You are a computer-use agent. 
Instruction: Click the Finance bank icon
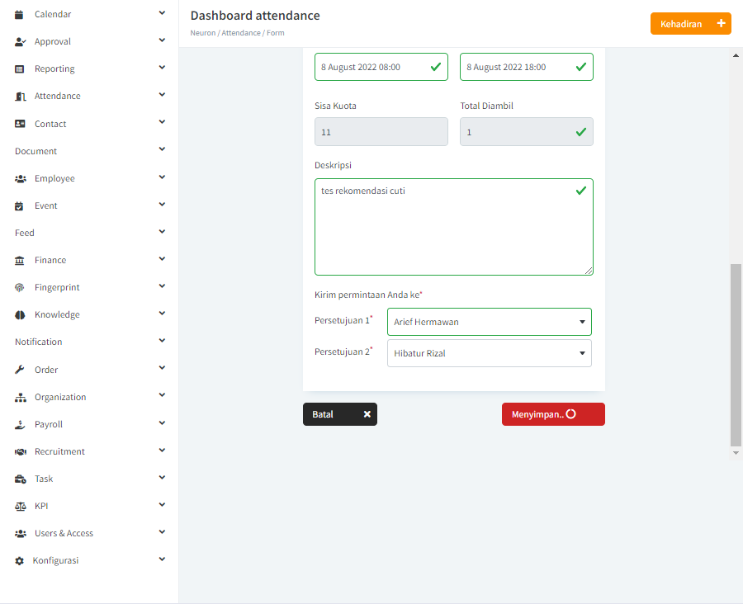pos(20,261)
